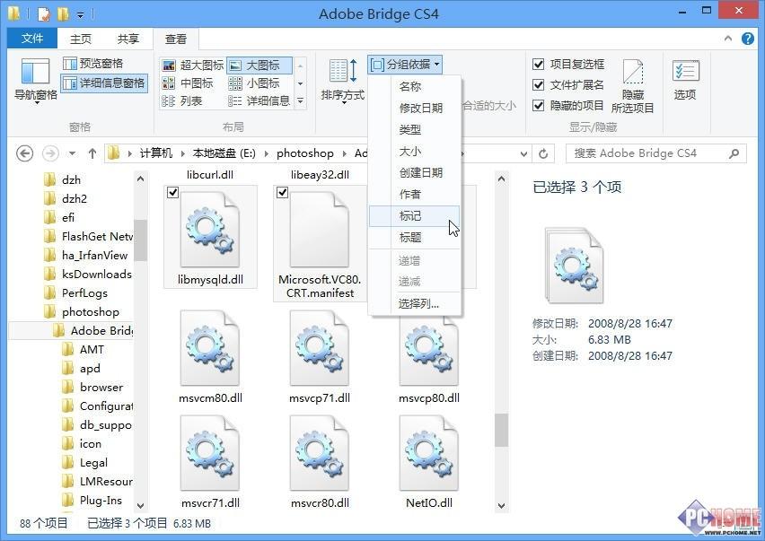Viewport: 765px width, 541px height.
Task: Click the file list vertical scrollbar thumb
Action: pyautogui.click(x=501, y=430)
